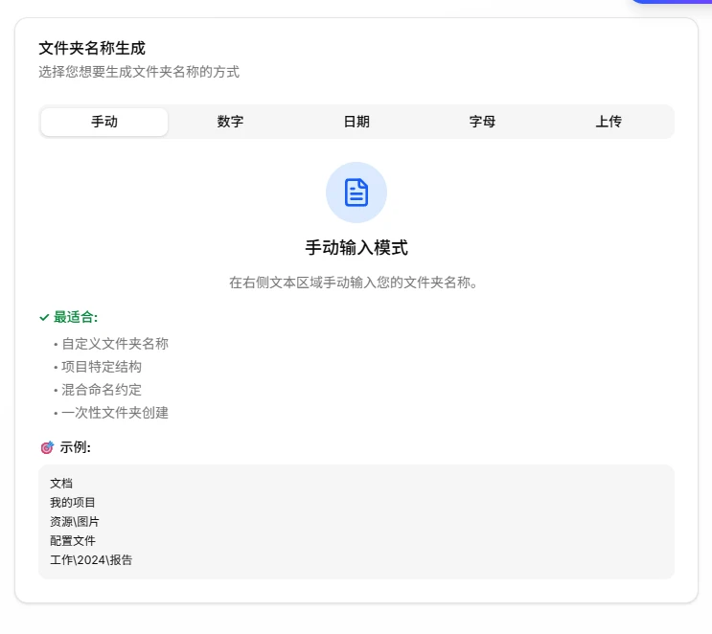The height and width of the screenshot is (634, 712).
Task: Click the 手动输入模式 heading
Action: point(356,248)
